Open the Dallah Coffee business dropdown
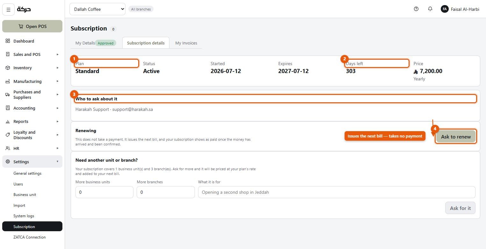Screen dimensions: 486x249 click(97, 9)
